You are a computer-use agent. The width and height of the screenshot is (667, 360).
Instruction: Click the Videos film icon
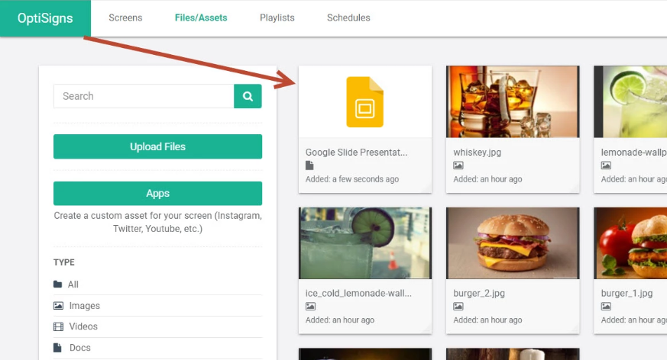[58, 326]
